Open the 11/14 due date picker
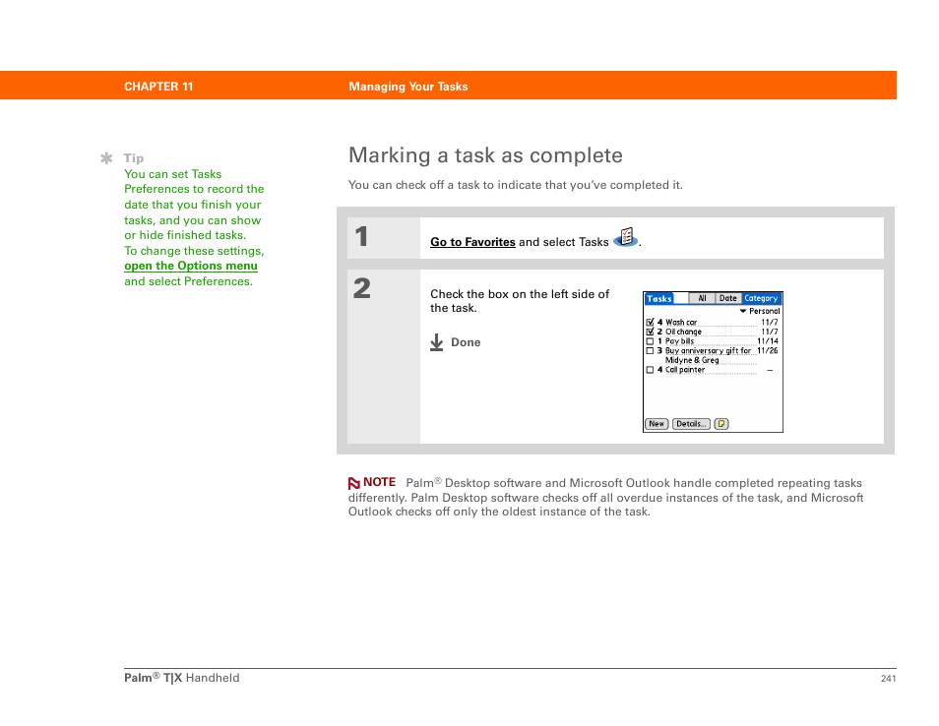Image resolution: width=939 pixels, height=726 pixels. coord(768,341)
